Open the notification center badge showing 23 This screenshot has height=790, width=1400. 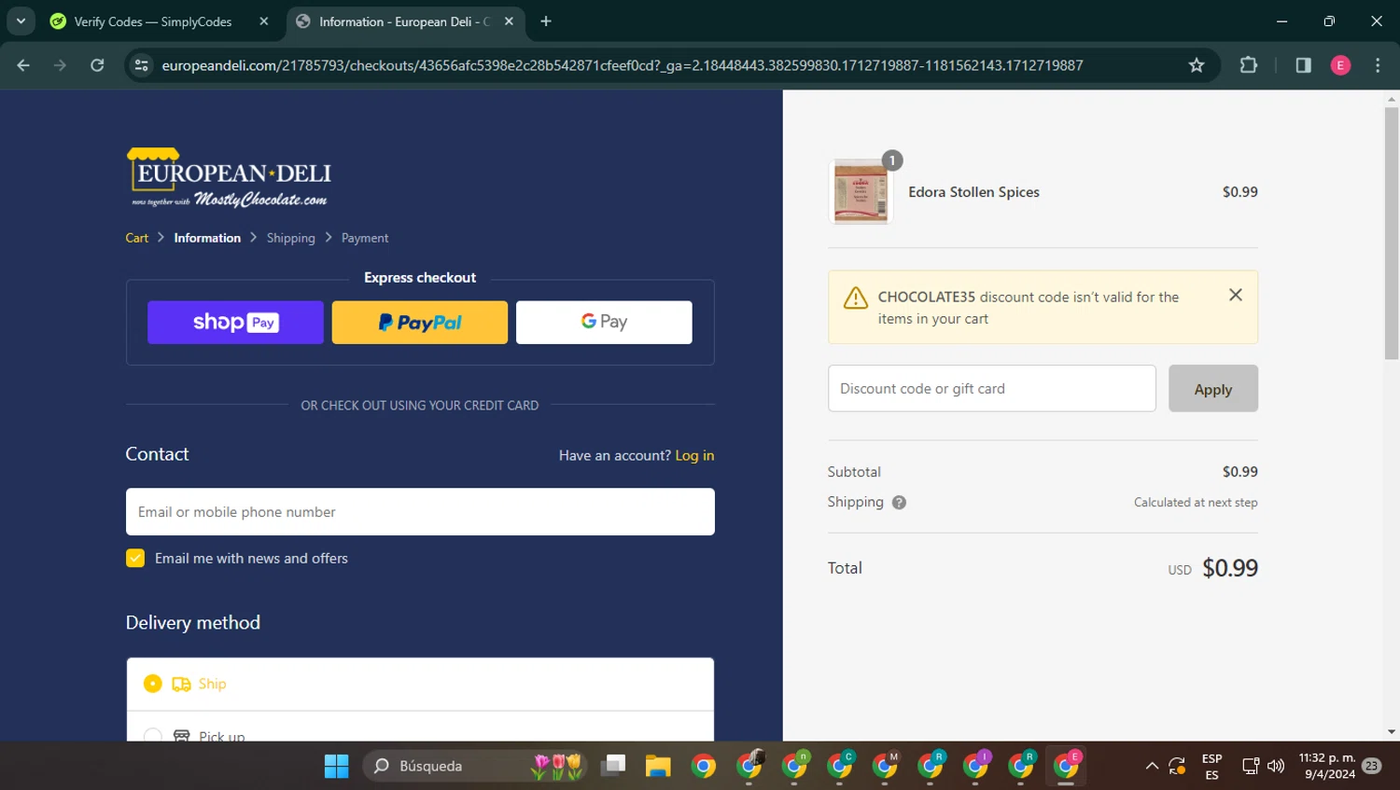coord(1372,766)
